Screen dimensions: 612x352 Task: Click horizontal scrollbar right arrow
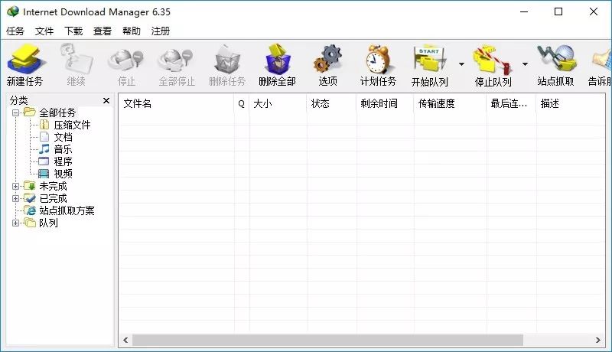point(598,340)
